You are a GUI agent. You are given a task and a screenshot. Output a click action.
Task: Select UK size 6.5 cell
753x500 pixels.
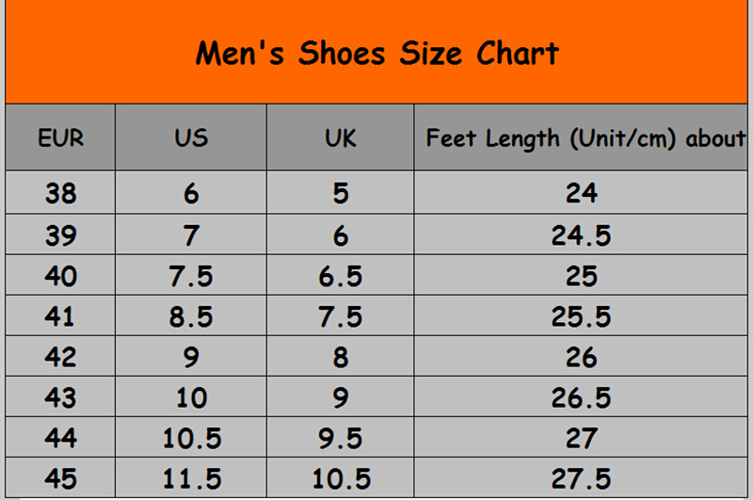(340, 276)
